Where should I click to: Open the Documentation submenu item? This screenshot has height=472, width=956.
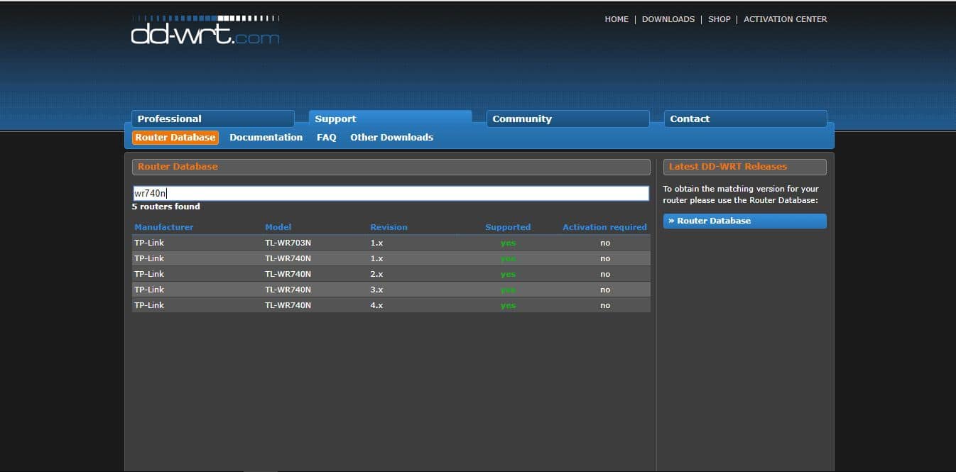click(x=266, y=137)
